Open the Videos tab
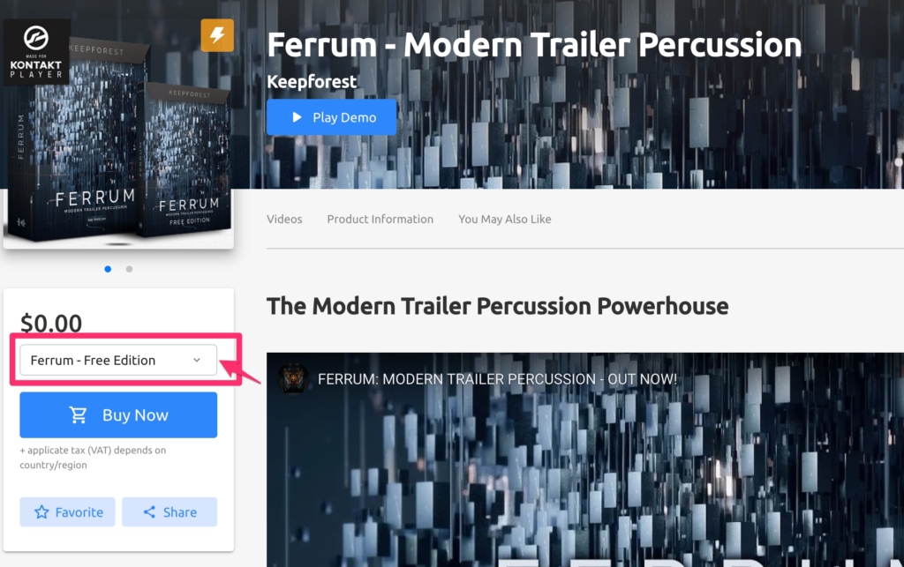Screen dimensions: 904x567 pyautogui.click(x=284, y=220)
